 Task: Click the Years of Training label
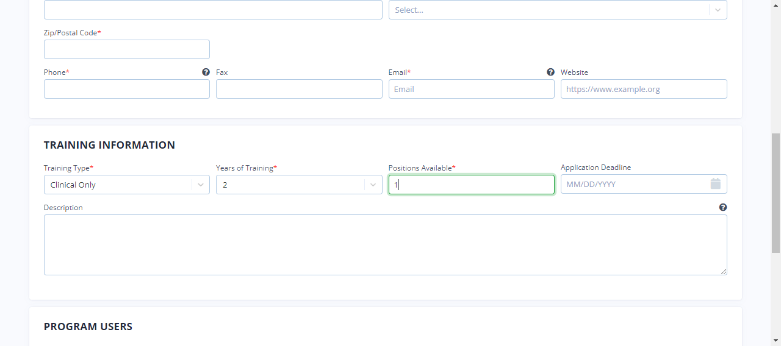247,168
